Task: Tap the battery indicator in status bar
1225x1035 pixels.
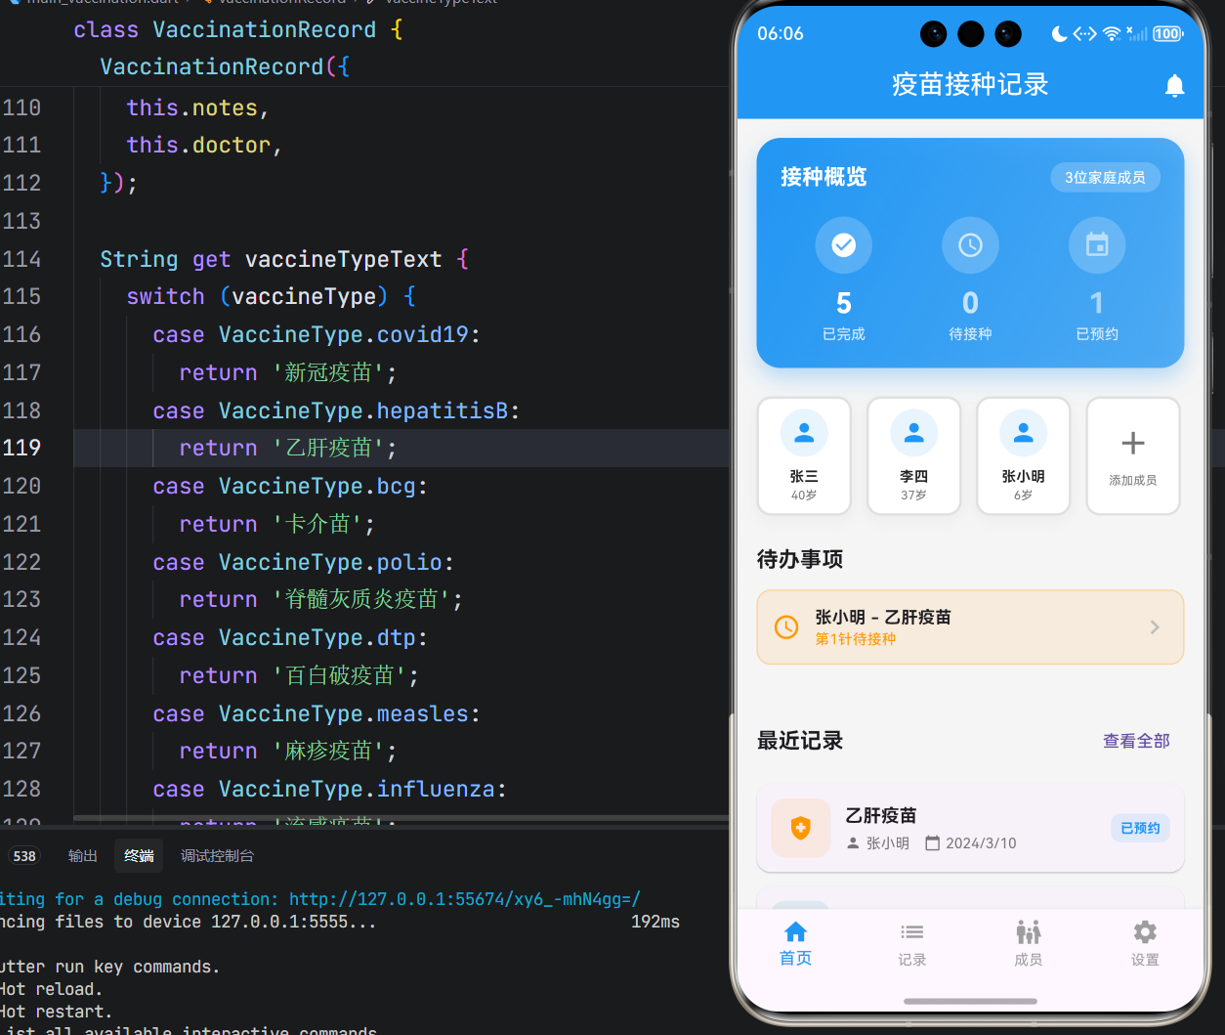Action: pos(1167,33)
